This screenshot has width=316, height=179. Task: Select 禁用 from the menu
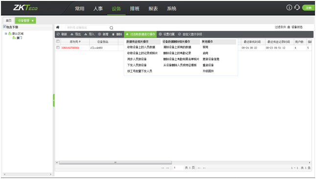coord(205,47)
